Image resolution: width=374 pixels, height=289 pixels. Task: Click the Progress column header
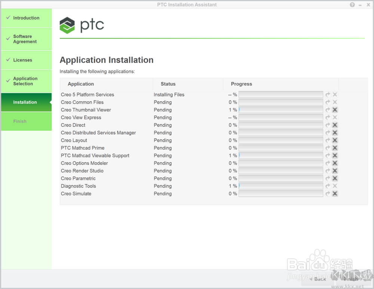pos(281,84)
